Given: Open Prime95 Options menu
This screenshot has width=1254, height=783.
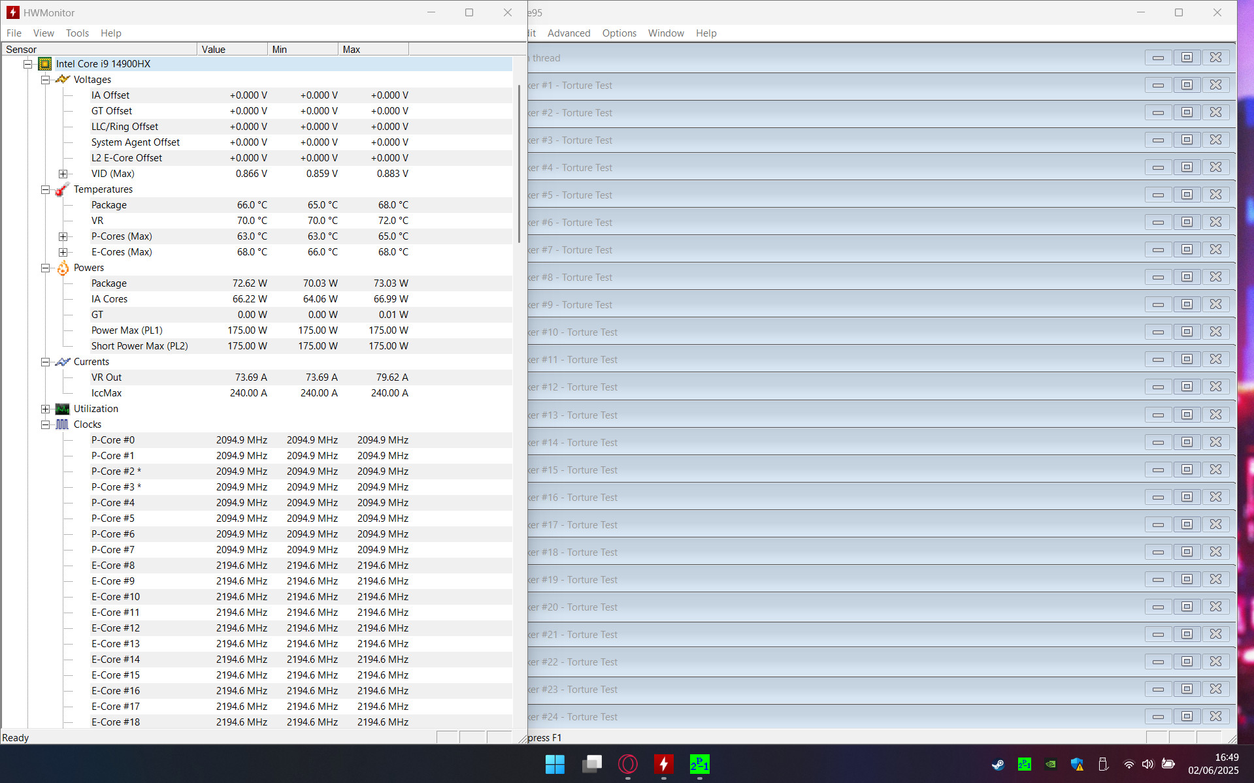Looking at the screenshot, I should 619,33.
